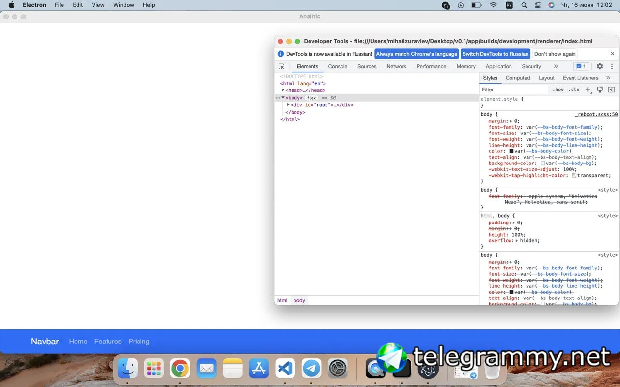Open the Computed styles tab
The image size is (620, 387).
pos(517,78)
